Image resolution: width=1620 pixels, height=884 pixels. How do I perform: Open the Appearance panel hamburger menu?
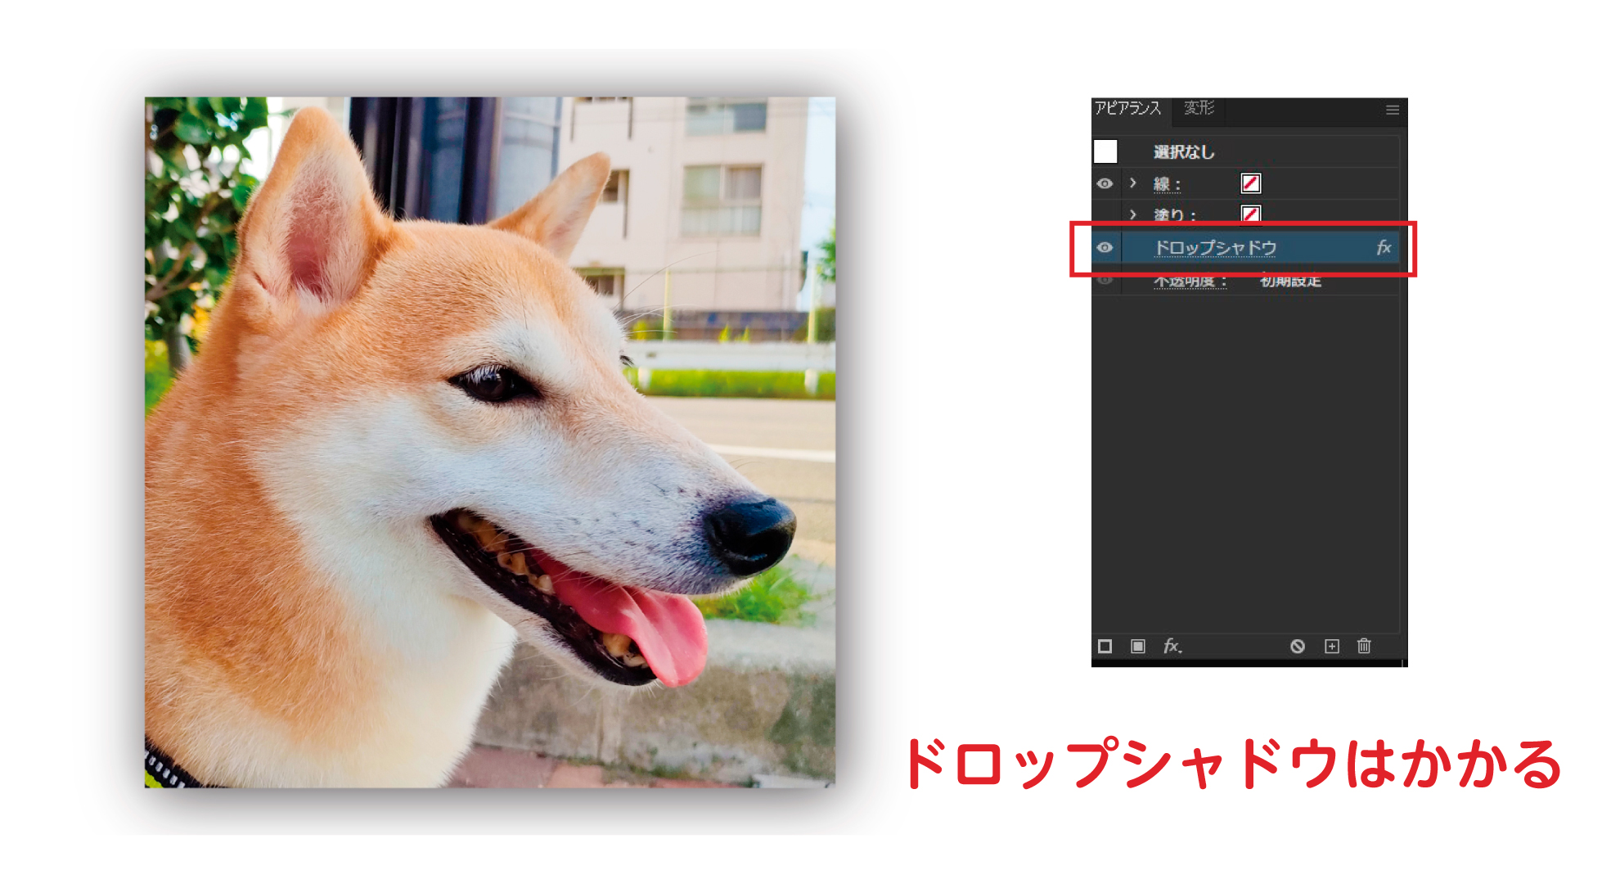pos(1392,110)
